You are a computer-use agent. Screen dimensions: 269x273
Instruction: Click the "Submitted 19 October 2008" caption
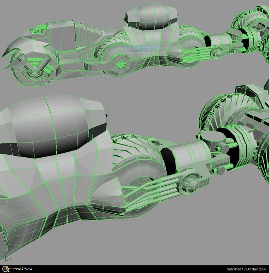pyautogui.click(x=247, y=269)
